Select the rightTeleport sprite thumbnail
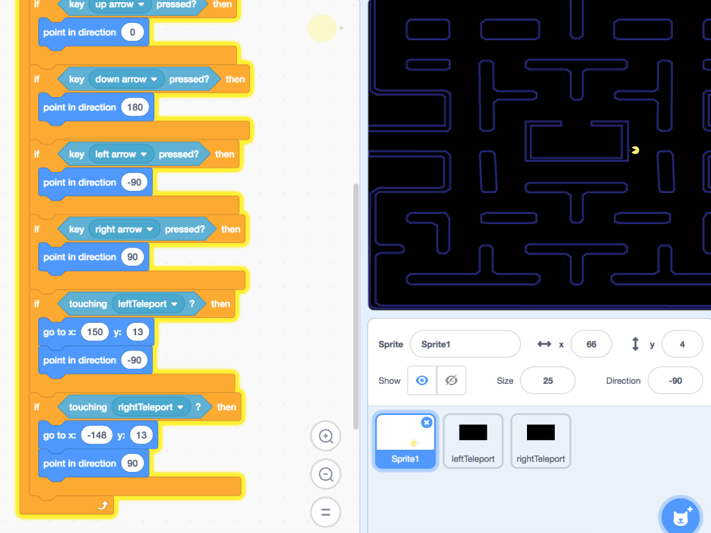Image resolution: width=711 pixels, height=533 pixels. [x=540, y=441]
